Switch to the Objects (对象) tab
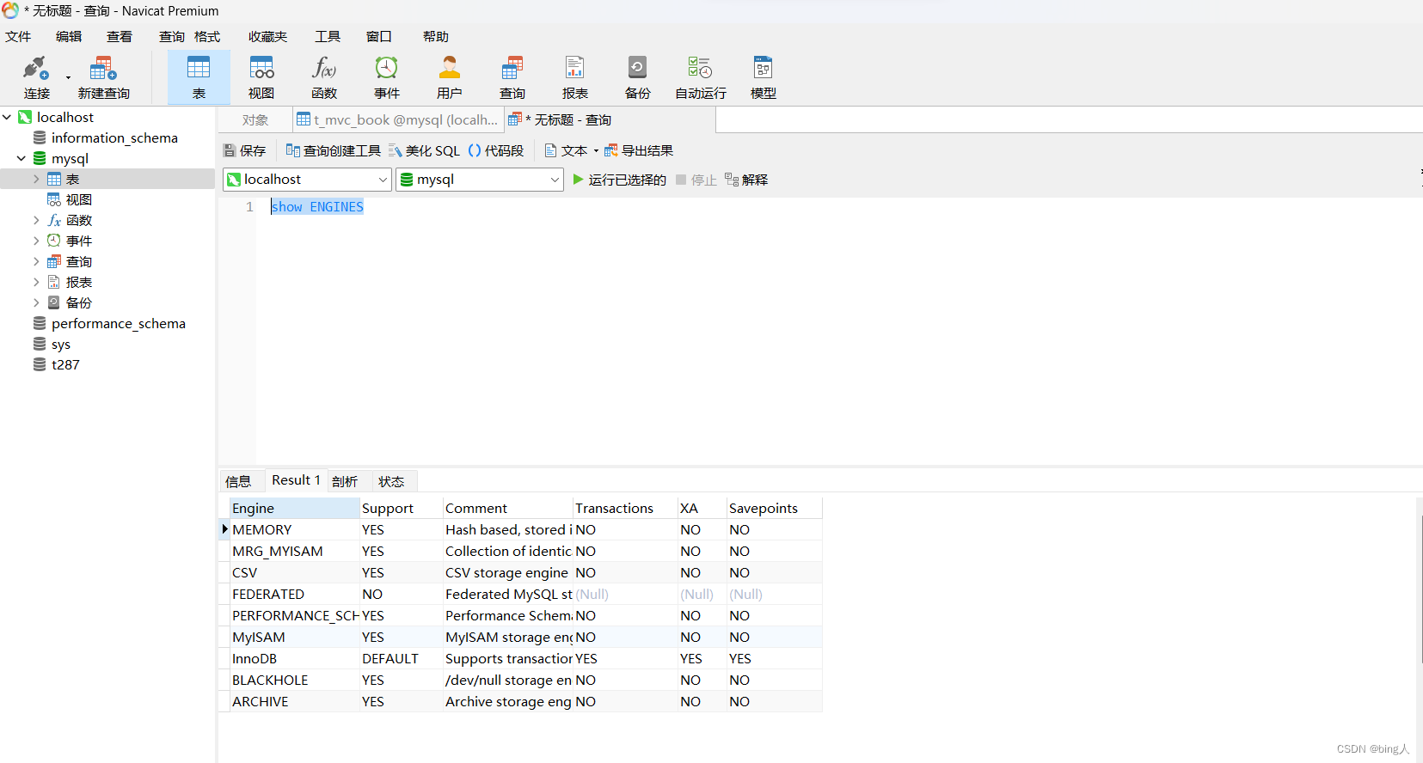The height and width of the screenshot is (763, 1423). 255,119
